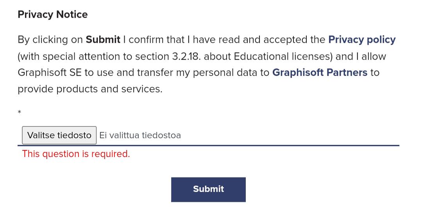Click the 'This question is required.' error message
This screenshot has height=224, width=422.
(76, 154)
